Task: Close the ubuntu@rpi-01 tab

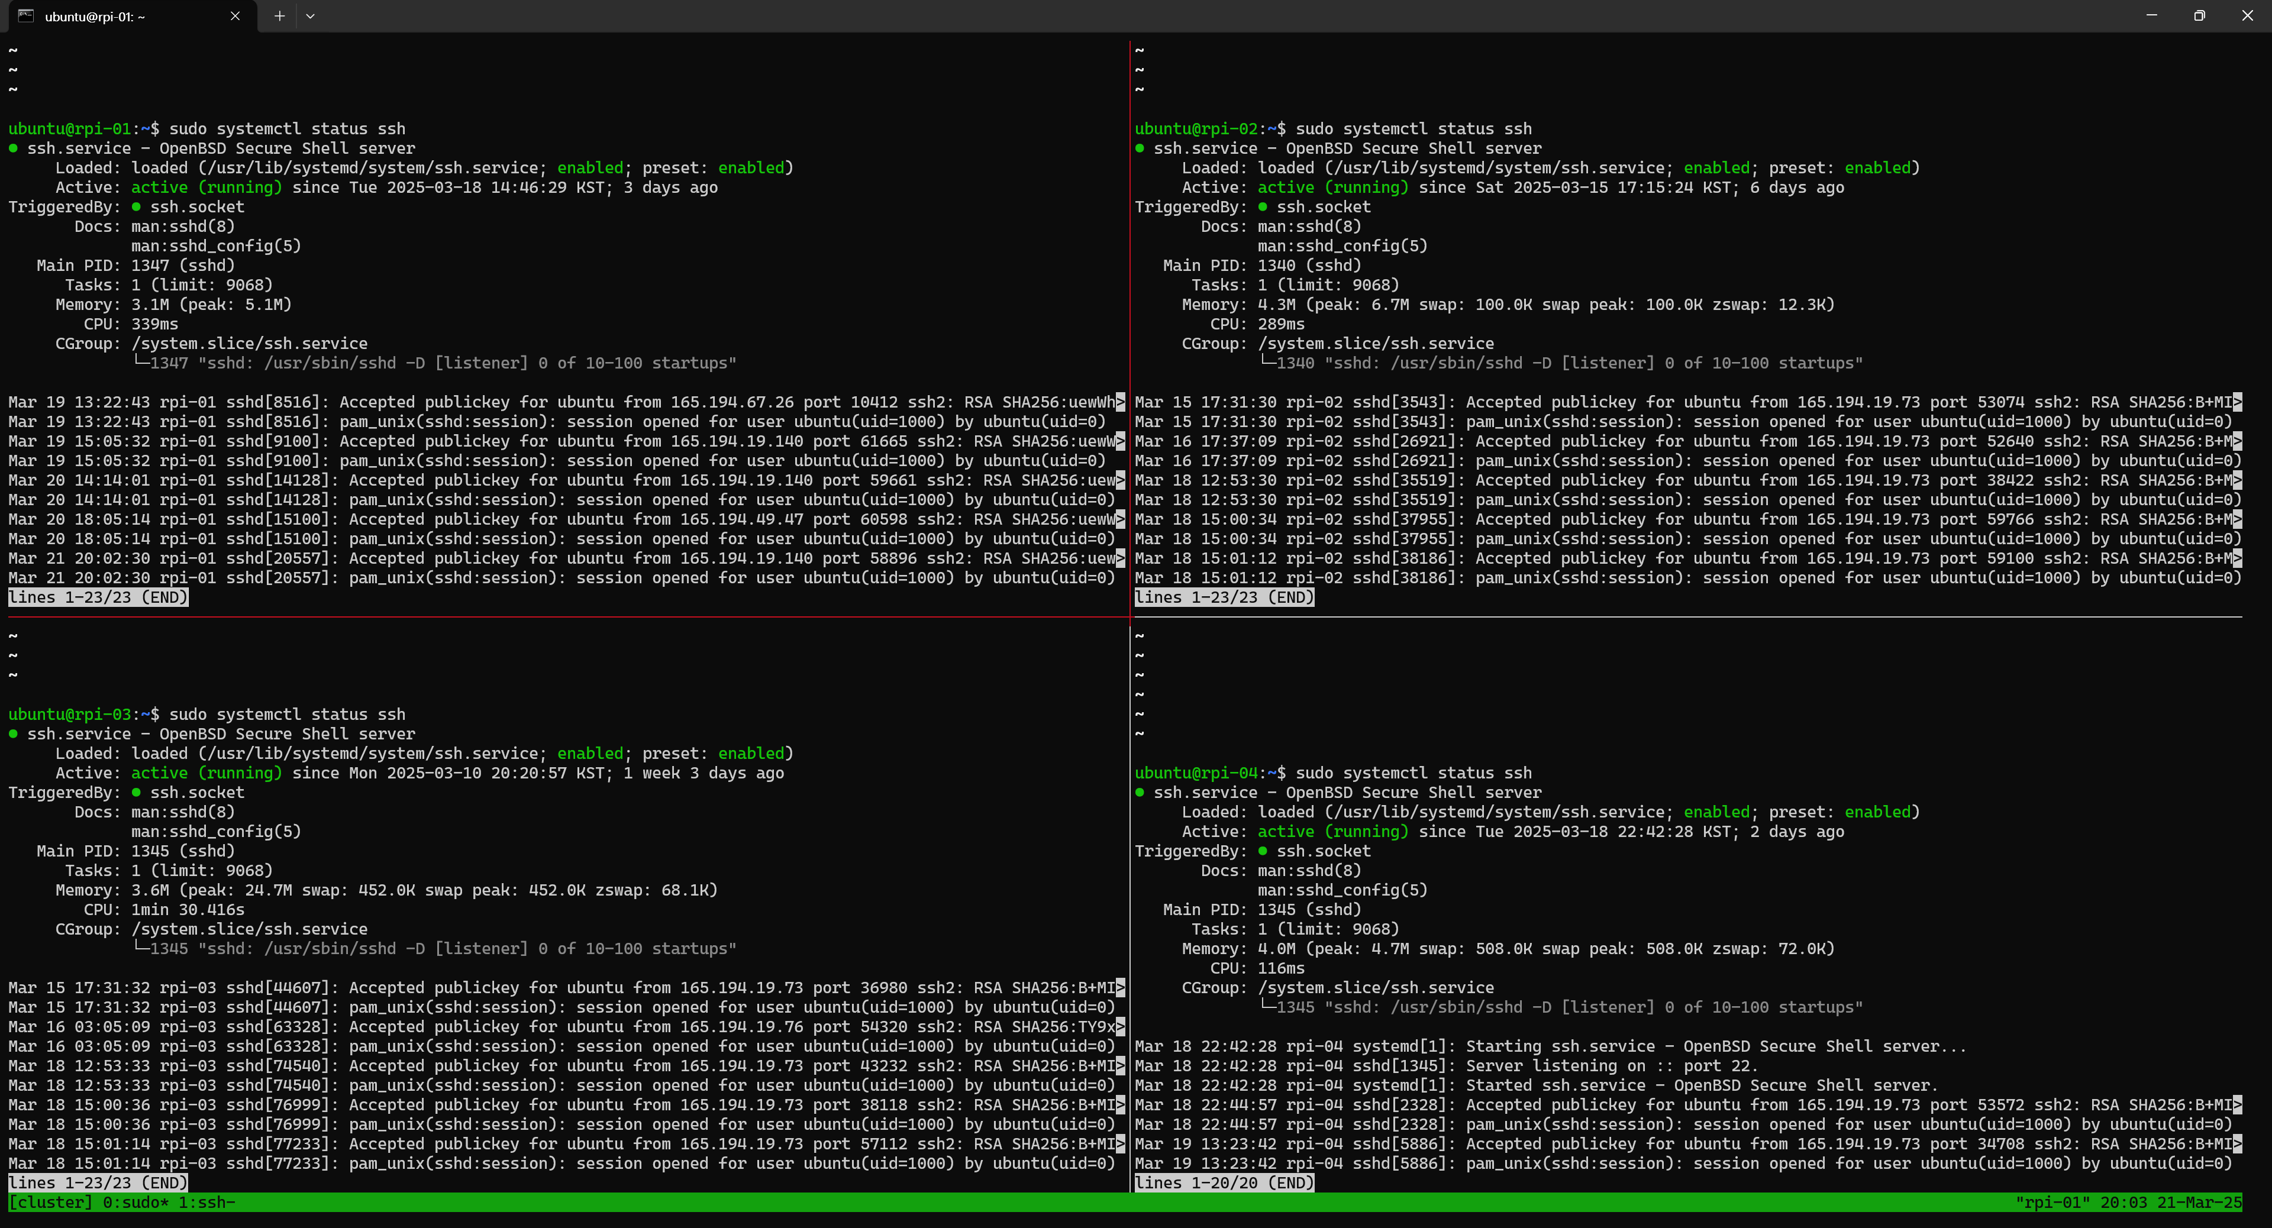Action: click(235, 16)
